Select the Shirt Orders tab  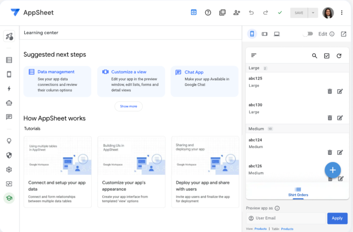click(x=298, y=193)
